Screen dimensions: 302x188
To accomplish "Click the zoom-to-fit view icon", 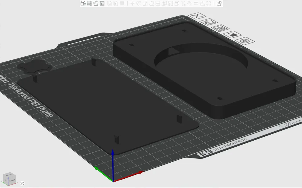I will (x=22, y=183).
